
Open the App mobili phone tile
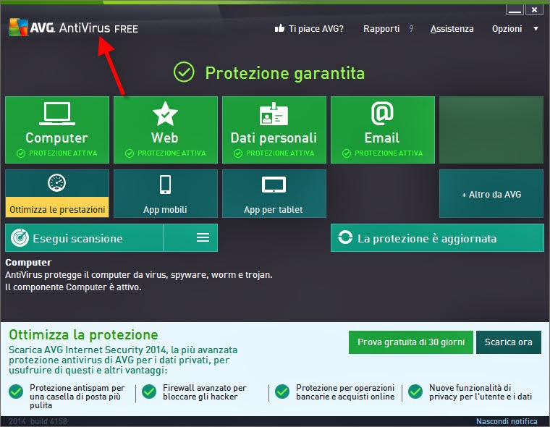point(166,194)
